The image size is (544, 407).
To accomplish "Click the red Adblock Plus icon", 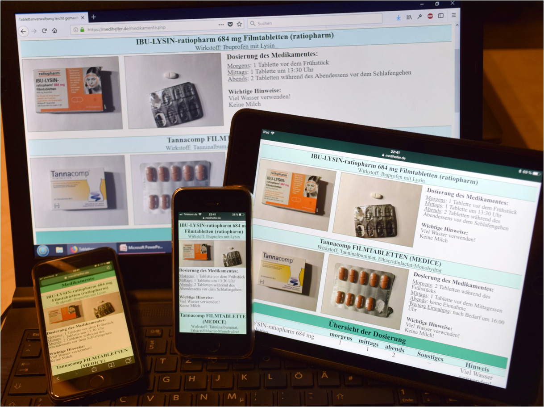I will 430,16.
